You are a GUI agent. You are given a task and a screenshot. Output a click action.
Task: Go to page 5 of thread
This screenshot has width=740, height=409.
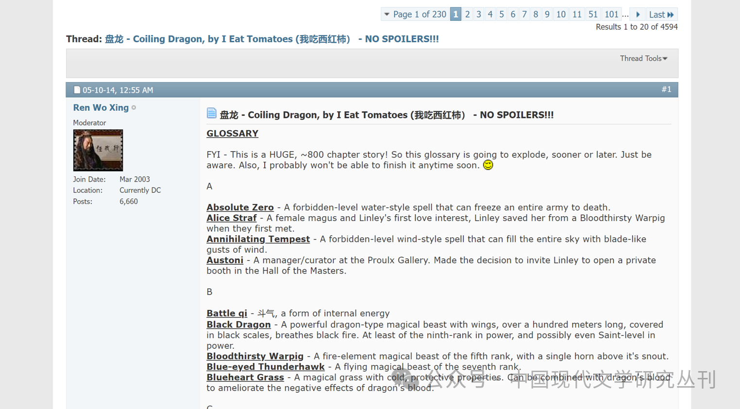coord(502,15)
